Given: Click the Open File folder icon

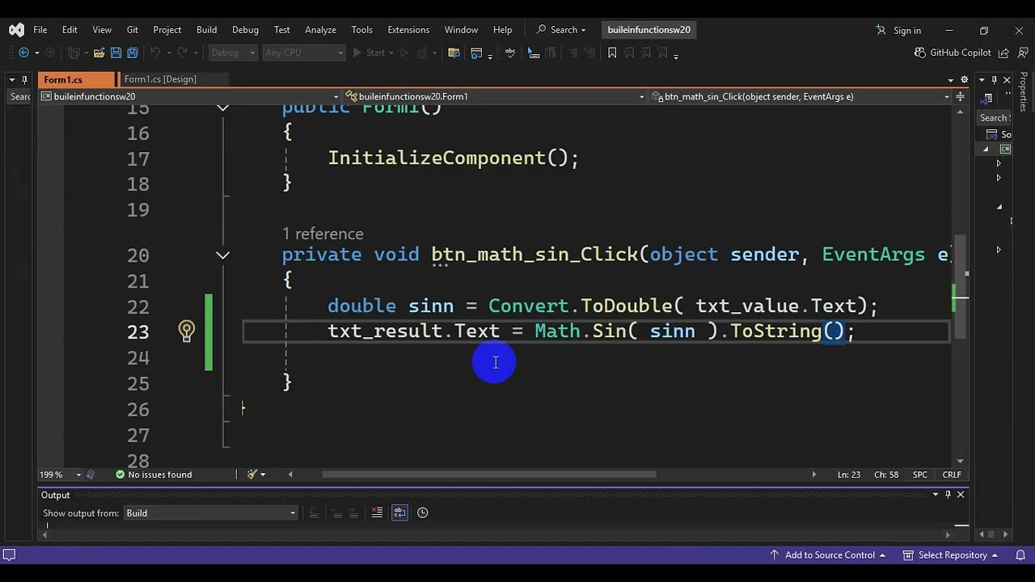Looking at the screenshot, I should coord(99,53).
